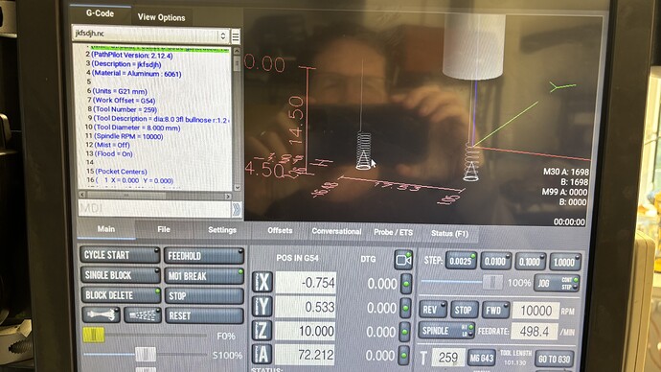
Task: Toggle the coolant nozzle icon button
Action: pos(102,314)
